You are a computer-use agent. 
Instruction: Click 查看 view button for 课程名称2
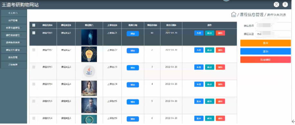(x=199, y=50)
